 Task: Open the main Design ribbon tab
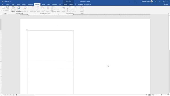(18, 4)
